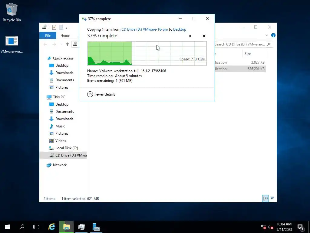
Task: Open Pictures under Quick access
Action: [x=58, y=87]
